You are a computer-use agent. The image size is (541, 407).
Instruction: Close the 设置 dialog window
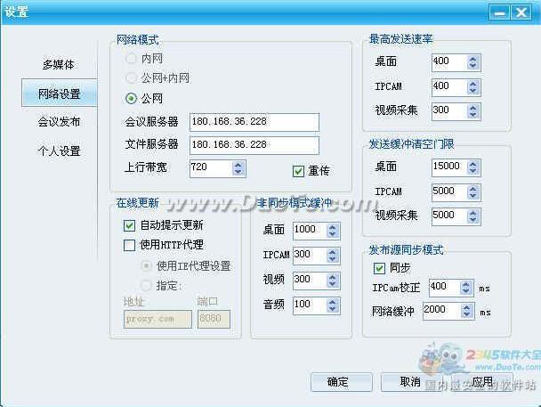coord(521,12)
